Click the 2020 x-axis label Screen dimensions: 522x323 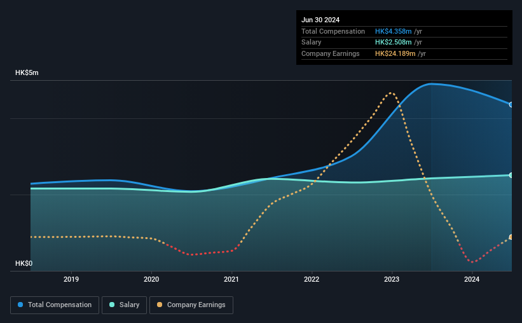[151, 279]
